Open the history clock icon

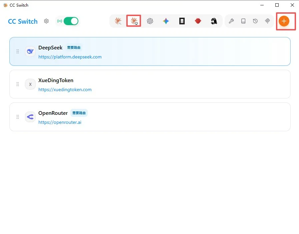pyautogui.click(x=255, y=21)
